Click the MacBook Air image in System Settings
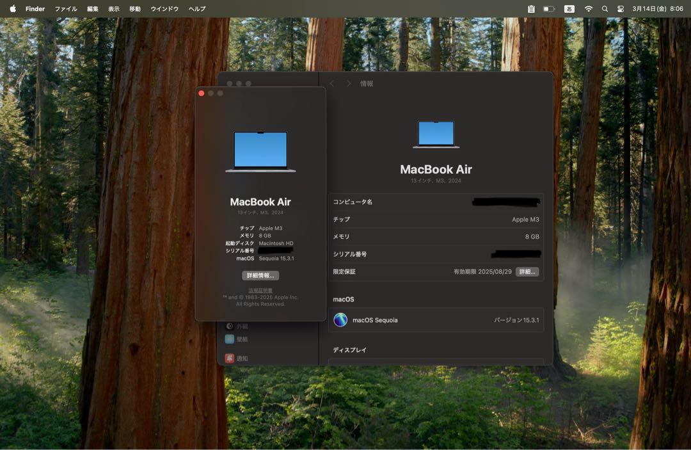 pyautogui.click(x=436, y=134)
